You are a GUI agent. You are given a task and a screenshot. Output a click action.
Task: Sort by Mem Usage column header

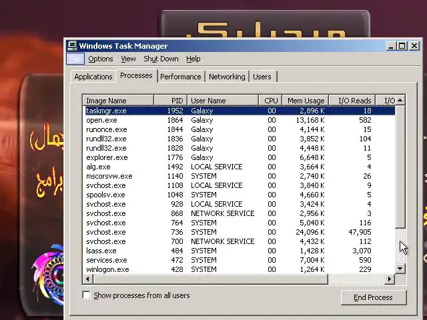[x=306, y=101]
